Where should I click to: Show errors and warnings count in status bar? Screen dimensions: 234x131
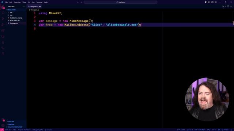pos(8,130)
